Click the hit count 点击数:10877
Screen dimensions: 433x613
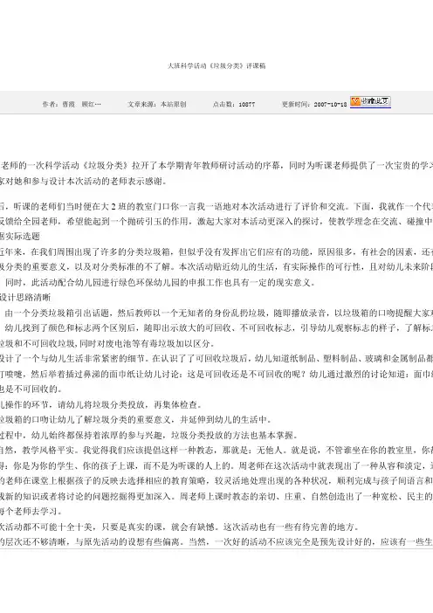tap(234, 105)
